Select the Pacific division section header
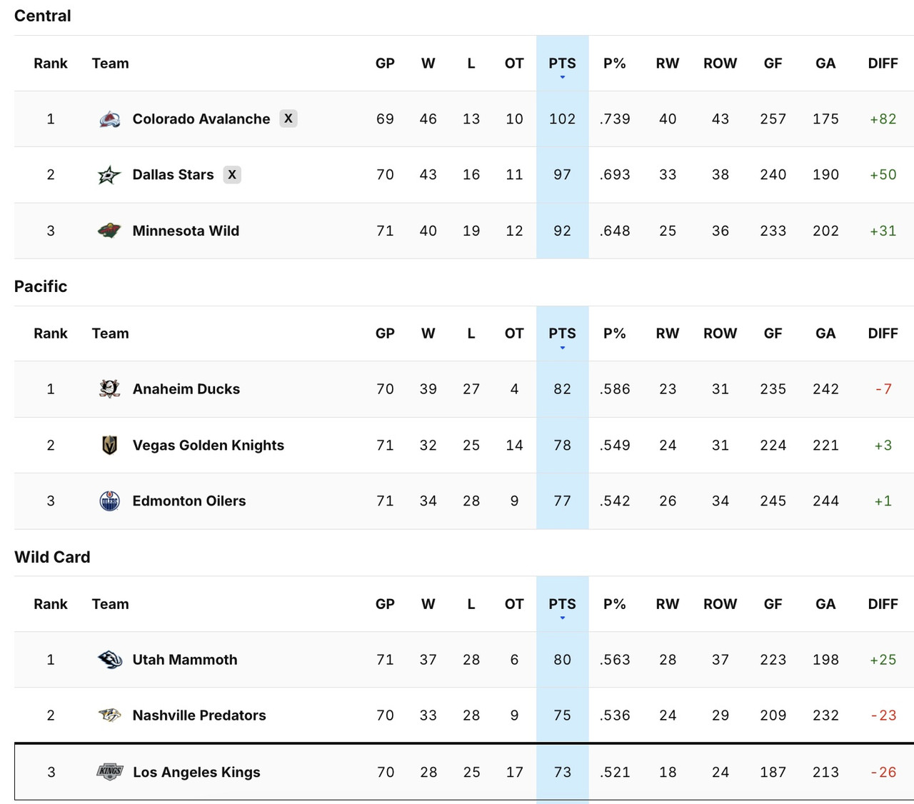 [x=41, y=286]
